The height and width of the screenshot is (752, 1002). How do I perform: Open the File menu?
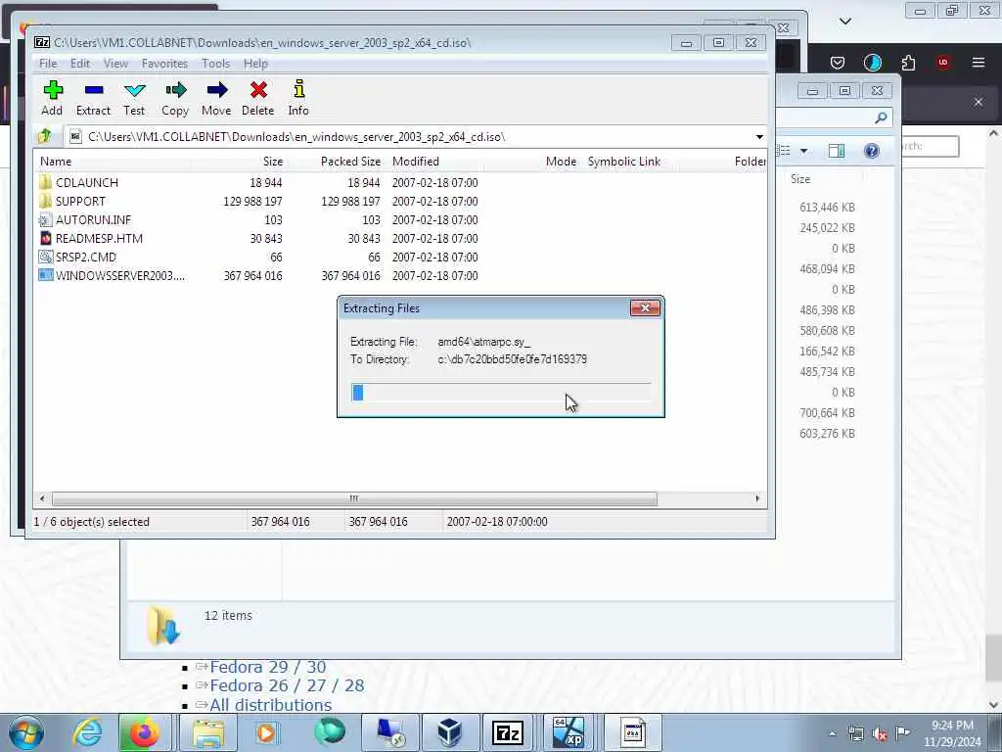pos(48,64)
